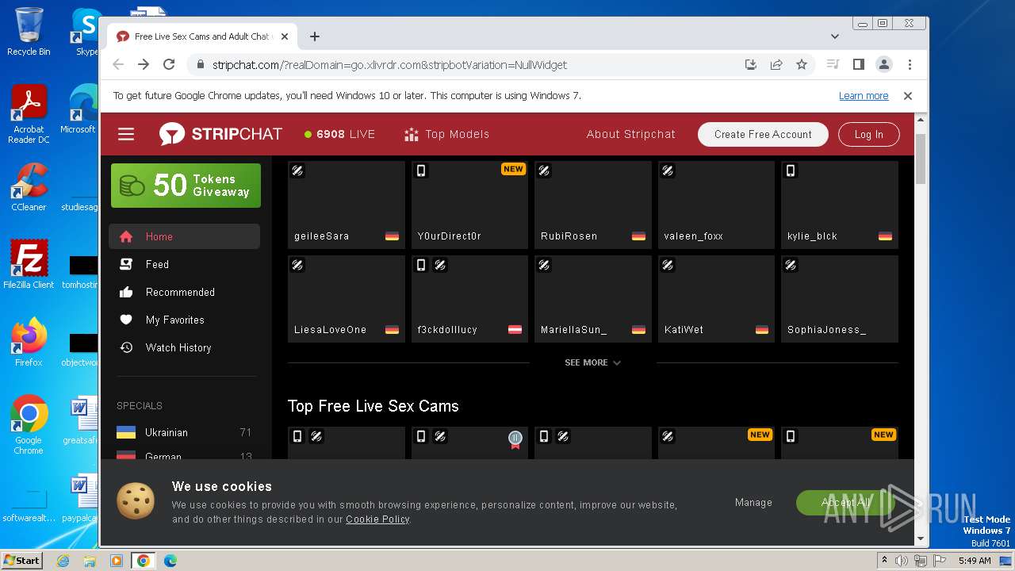The width and height of the screenshot is (1015, 571).
Task: Open Internet Explorer from the taskbar
Action: [x=63, y=561]
